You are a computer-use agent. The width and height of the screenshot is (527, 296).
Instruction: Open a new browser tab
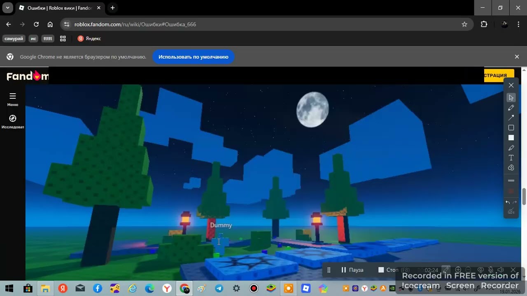pos(112,8)
